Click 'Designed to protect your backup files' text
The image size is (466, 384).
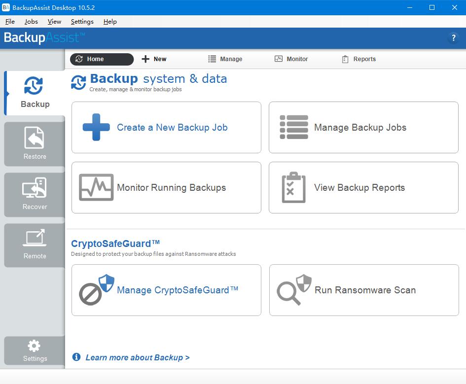(153, 254)
